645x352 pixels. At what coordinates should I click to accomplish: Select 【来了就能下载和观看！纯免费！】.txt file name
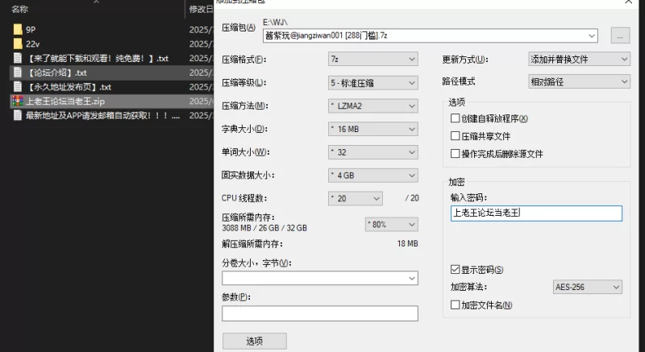pyautogui.click(x=97, y=58)
